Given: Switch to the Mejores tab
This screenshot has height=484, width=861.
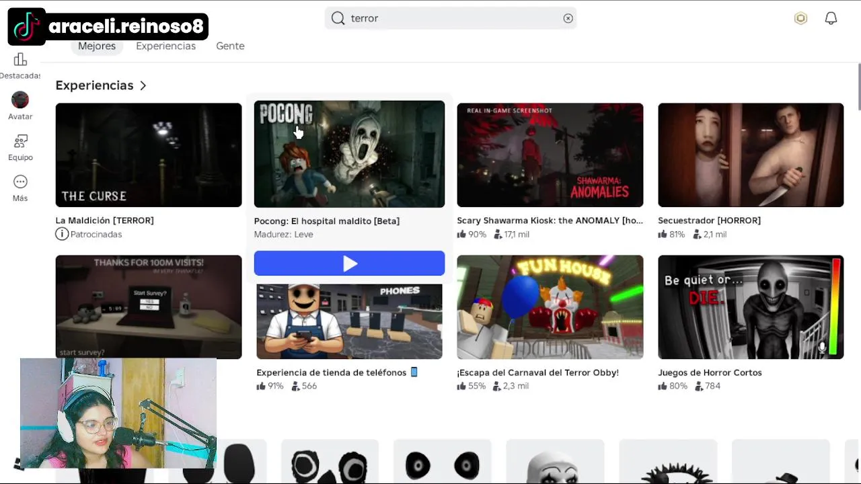Looking at the screenshot, I should pyautogui.click(x=97, y=46).
